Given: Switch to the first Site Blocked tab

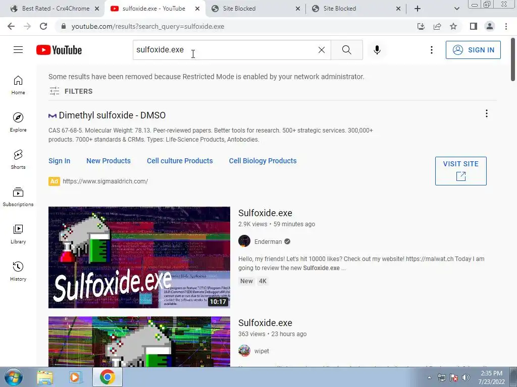Looking at the screenshot, I should [x=255, y=9].
